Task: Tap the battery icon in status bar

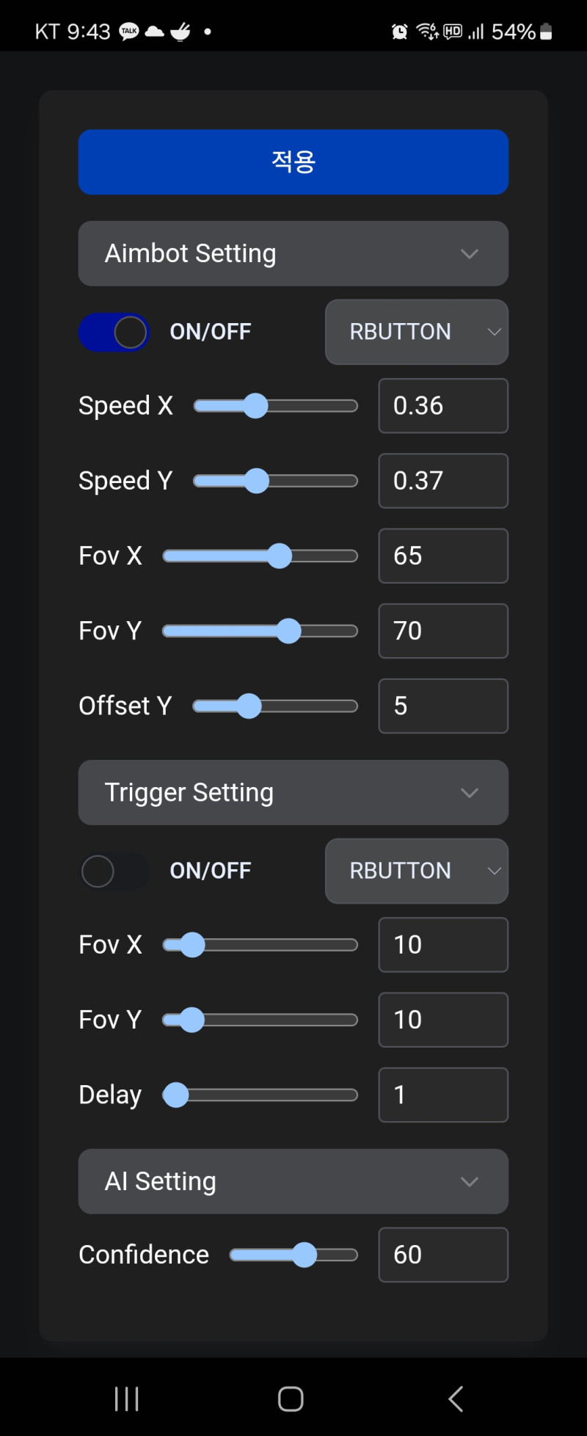Action: (x=546, y=32)
